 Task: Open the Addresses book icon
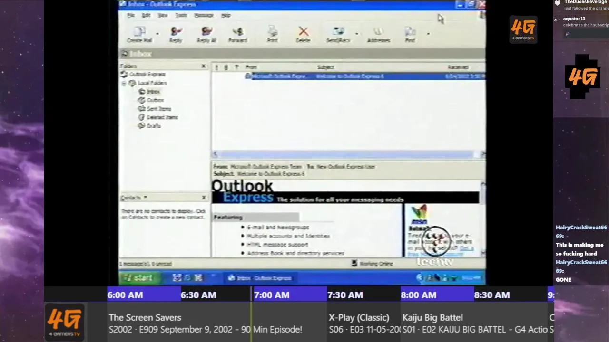pyautogui.click(x=379, y=34)
